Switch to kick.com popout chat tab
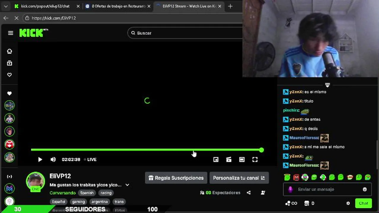Screen dimensions: 379x213 [x=45, y=6]
